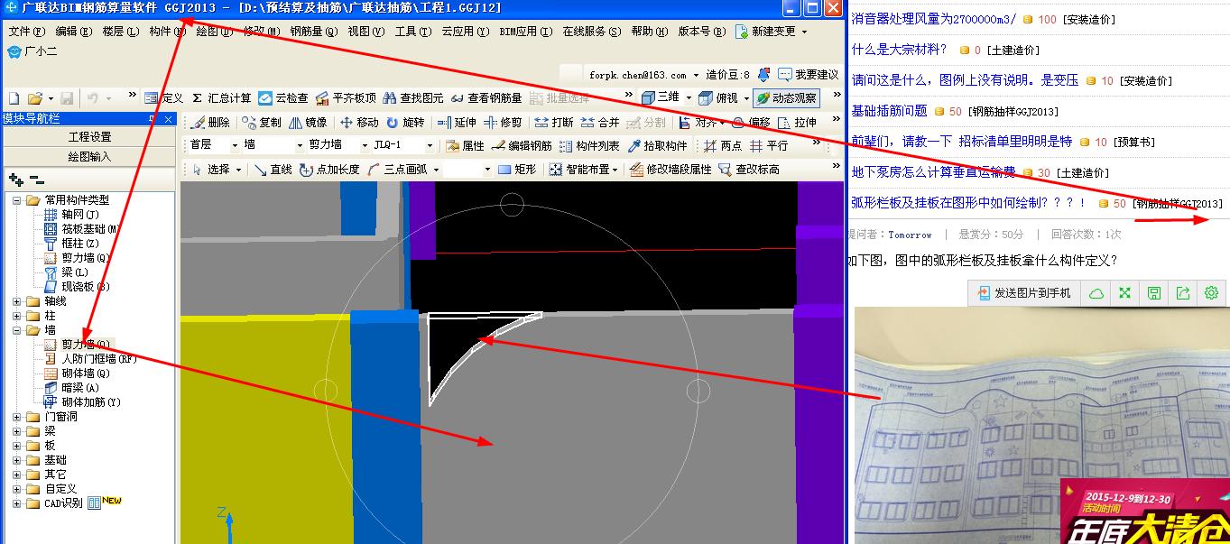Open the 属性 properties panel
Image resolution: width=1230 pixels, height=544 pixels.
[x=466, y=145]
